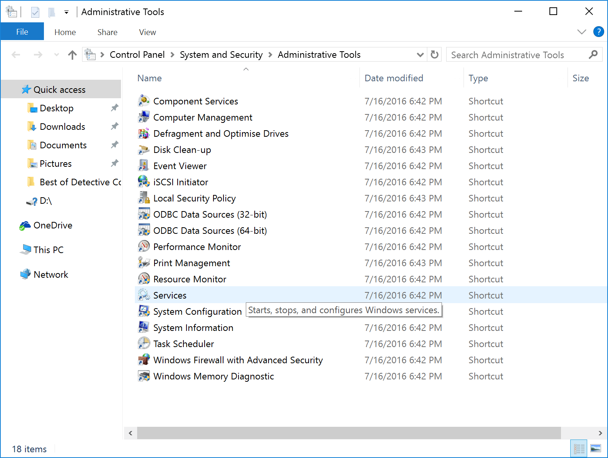Open Customize Quick Access Toolbar dropdown
The height and width of the screenshot is (458, 608).
pos(66,12)
